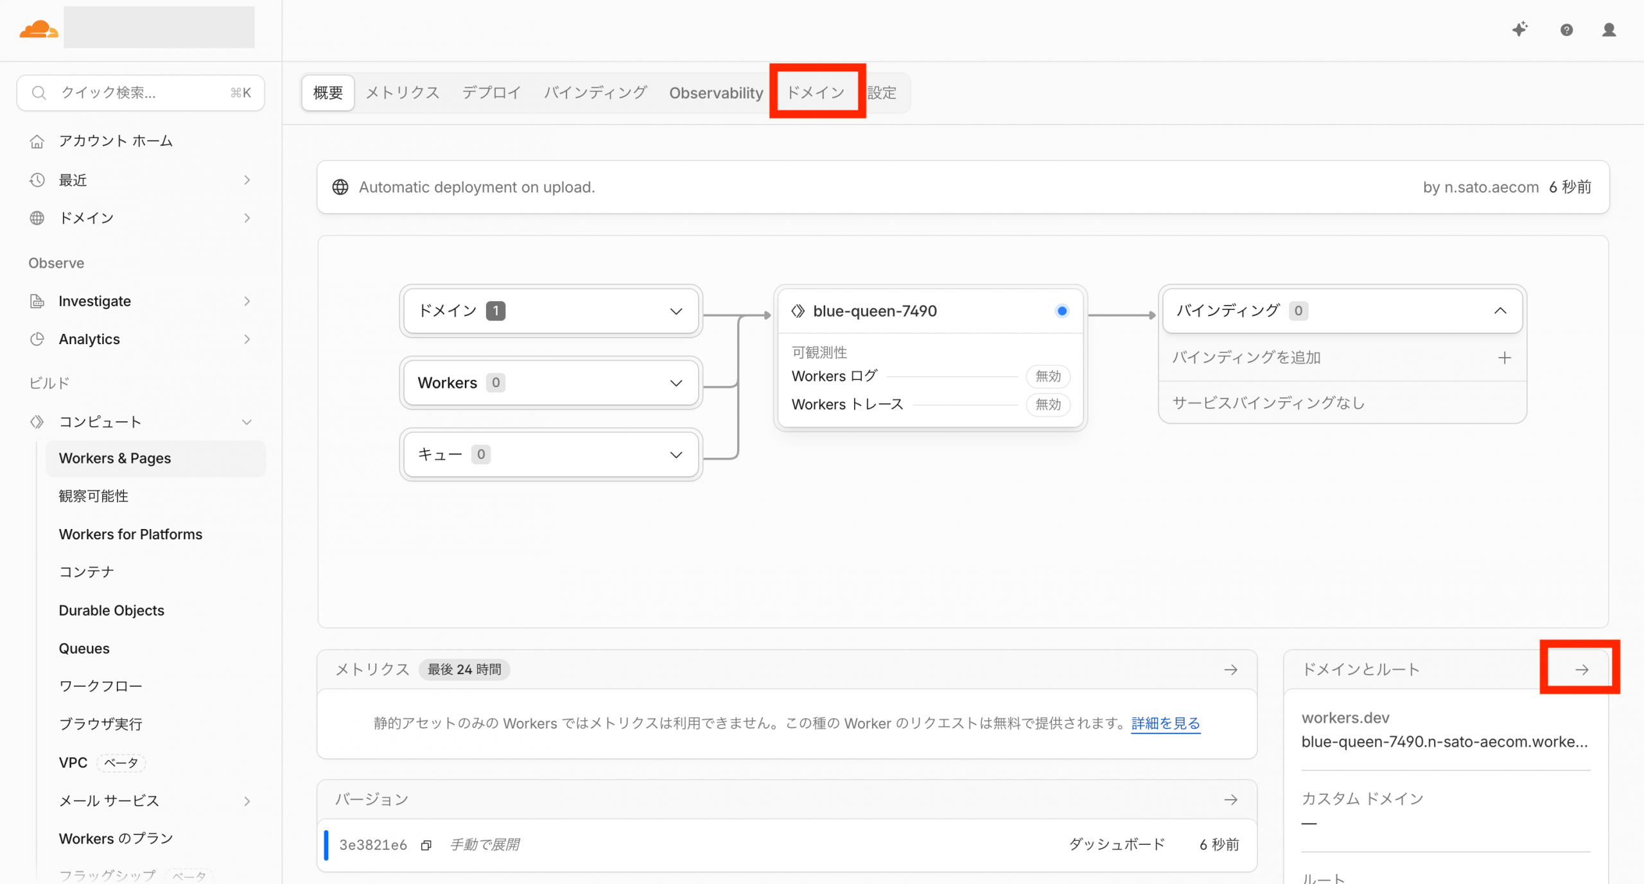The height and width of the screenshot is (884, 1644).
Task: Click the カスタム ドメイン label
Action: click(x=1363, y=799)
